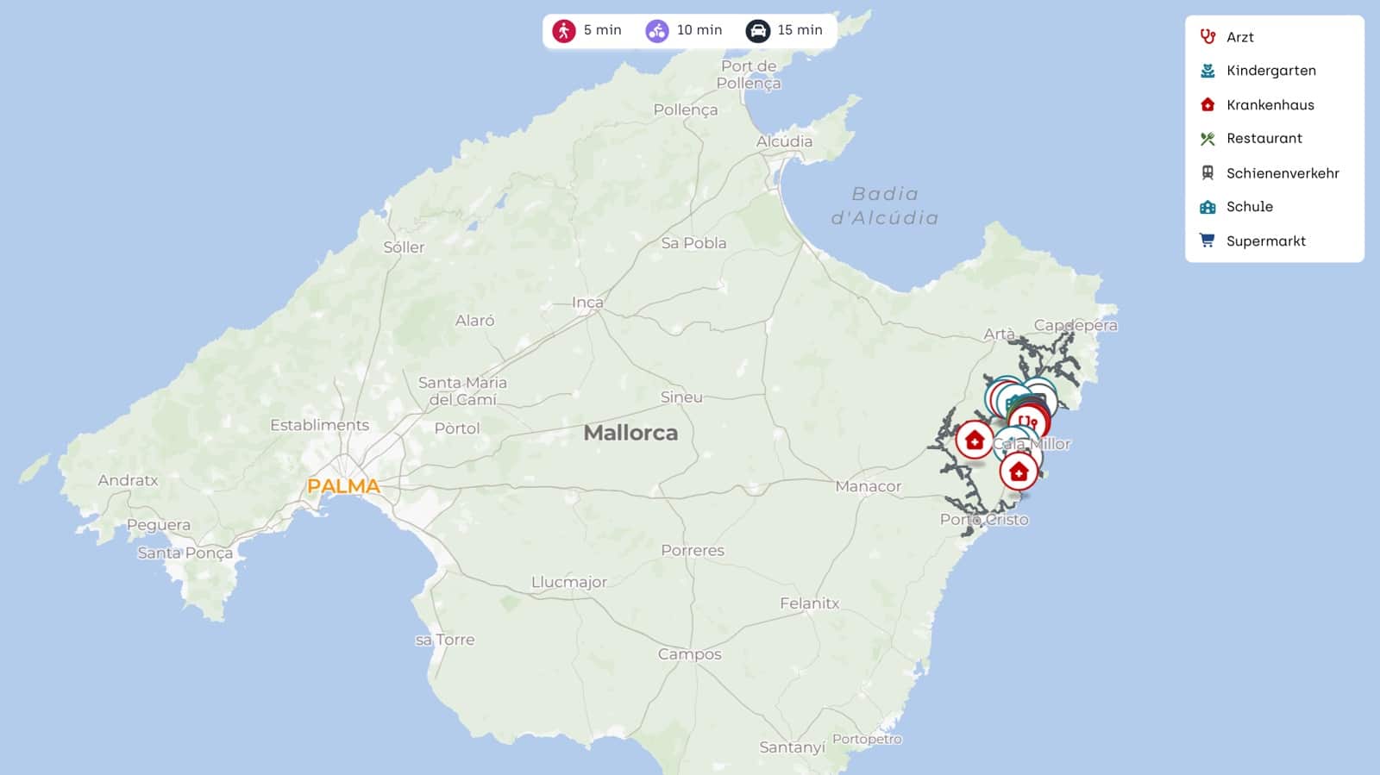1380x775 pixels.
Task: Click the Schule building icon
Action: (1207, 207)
